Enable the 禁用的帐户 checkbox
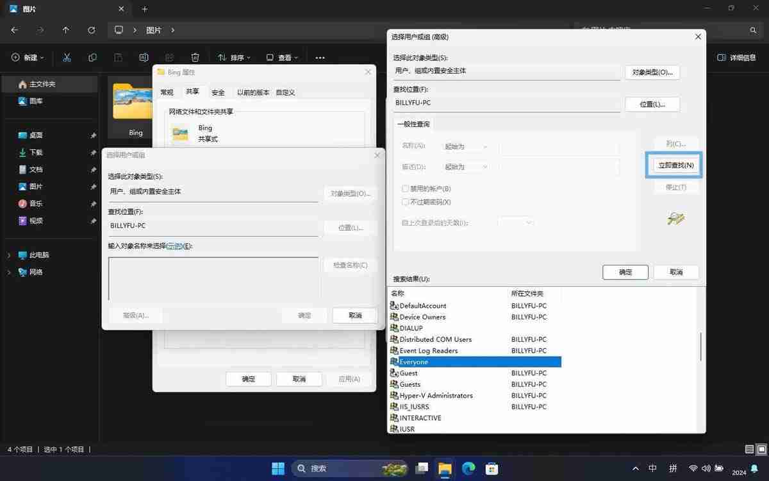This screenshot has width=769, height=481. point(405,188)
